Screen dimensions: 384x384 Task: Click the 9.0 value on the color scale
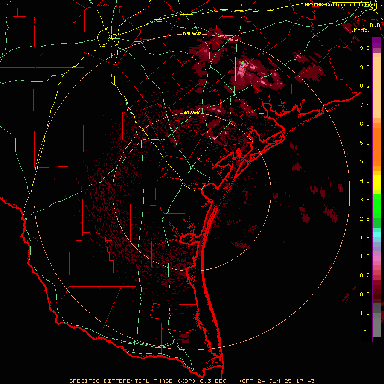365,67
